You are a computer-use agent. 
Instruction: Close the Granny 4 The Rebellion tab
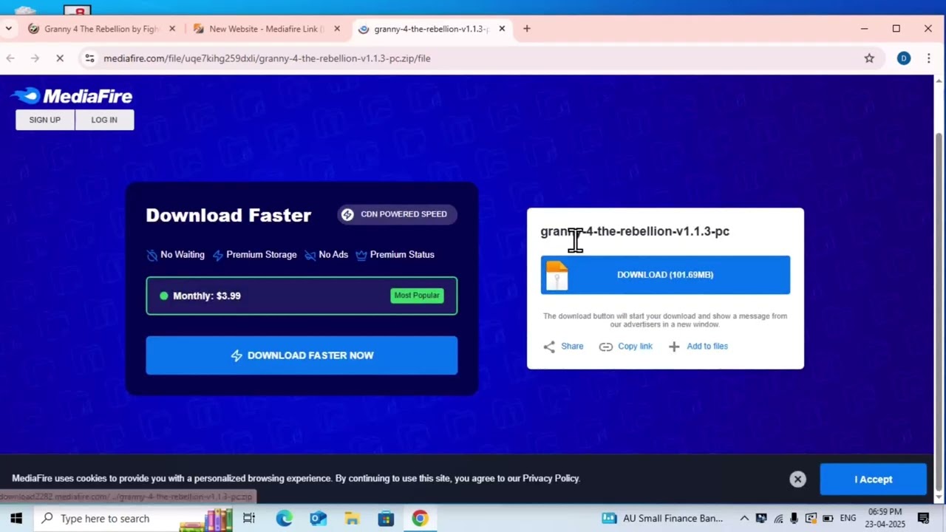172,29
